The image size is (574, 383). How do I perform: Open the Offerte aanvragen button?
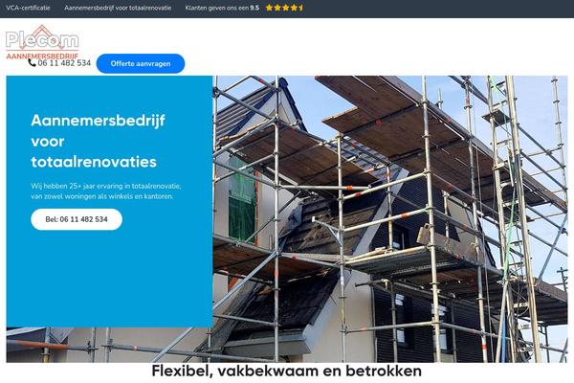click(141, 63)
